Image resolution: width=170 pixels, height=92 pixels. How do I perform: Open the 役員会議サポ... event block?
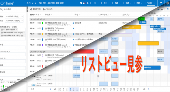click(160, 29)
